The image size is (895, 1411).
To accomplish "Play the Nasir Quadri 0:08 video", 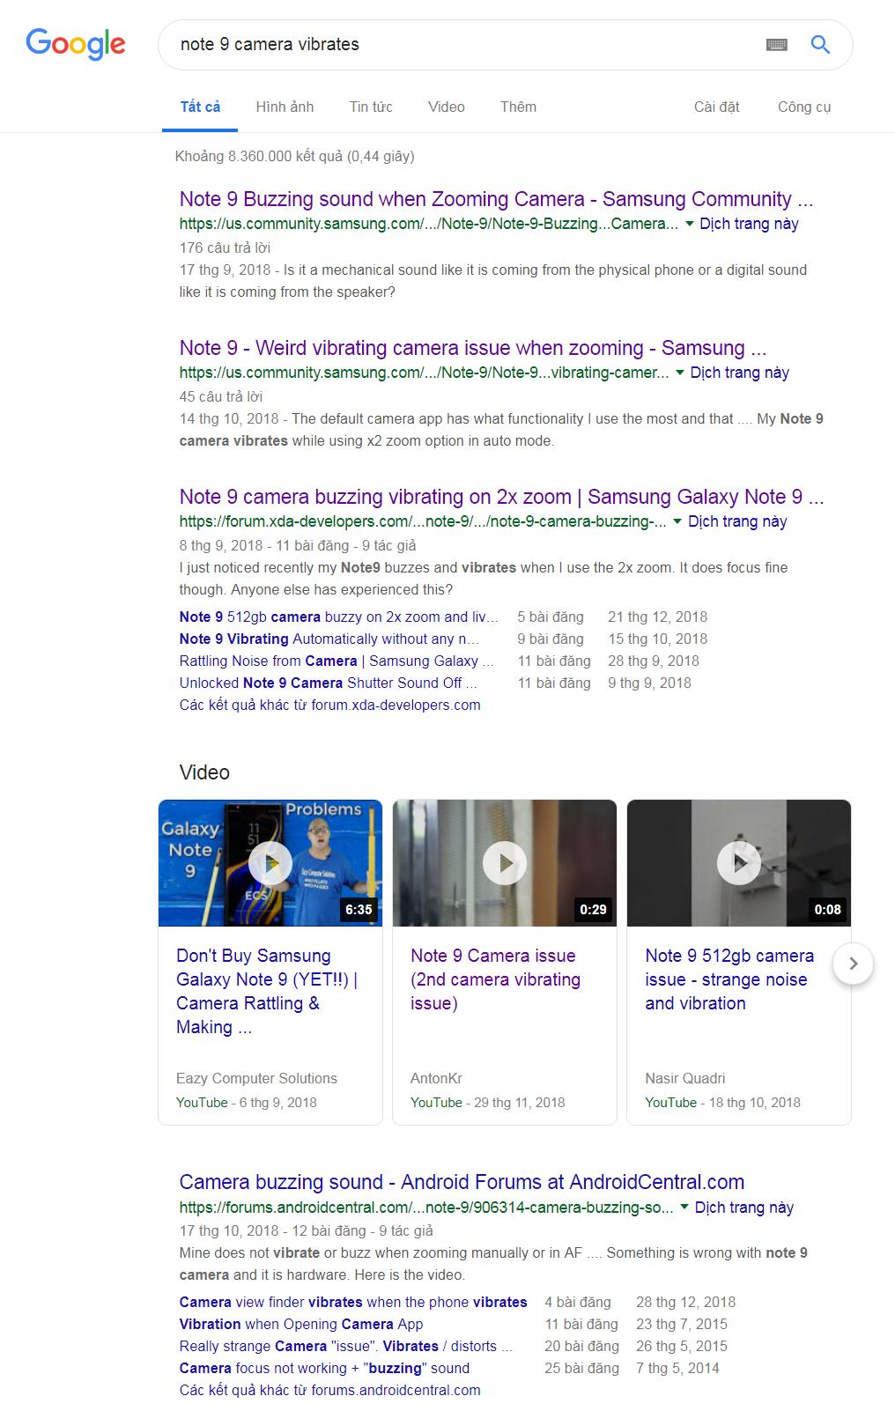I will click(x=738, y=863).
